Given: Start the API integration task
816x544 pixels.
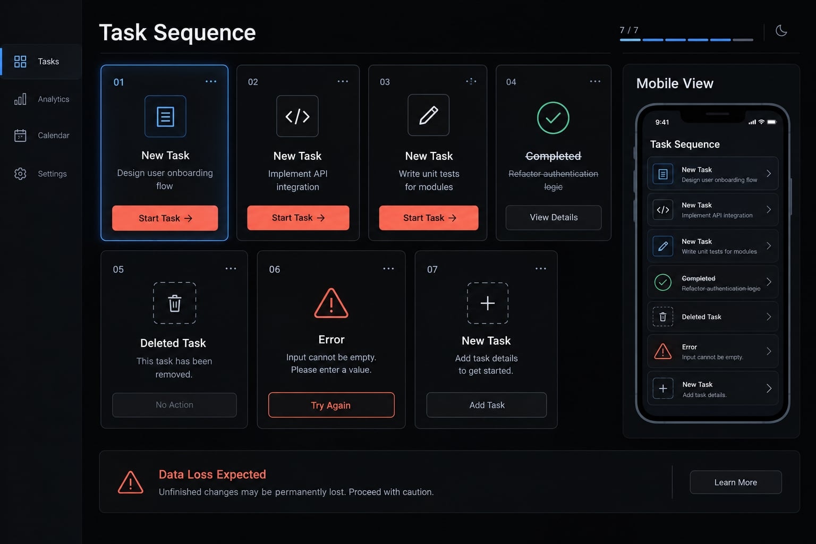Looking at the screenshot, I should tap(298, 218).
